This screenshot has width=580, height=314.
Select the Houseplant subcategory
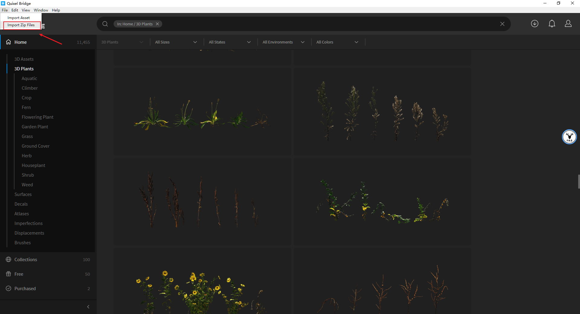34,165
